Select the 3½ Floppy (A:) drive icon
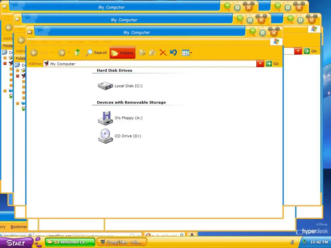 click(105, 118)
